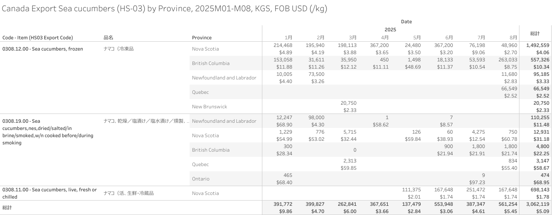552x215 pixels.
Task: Click the Province column header
Action: coord(202,38)
